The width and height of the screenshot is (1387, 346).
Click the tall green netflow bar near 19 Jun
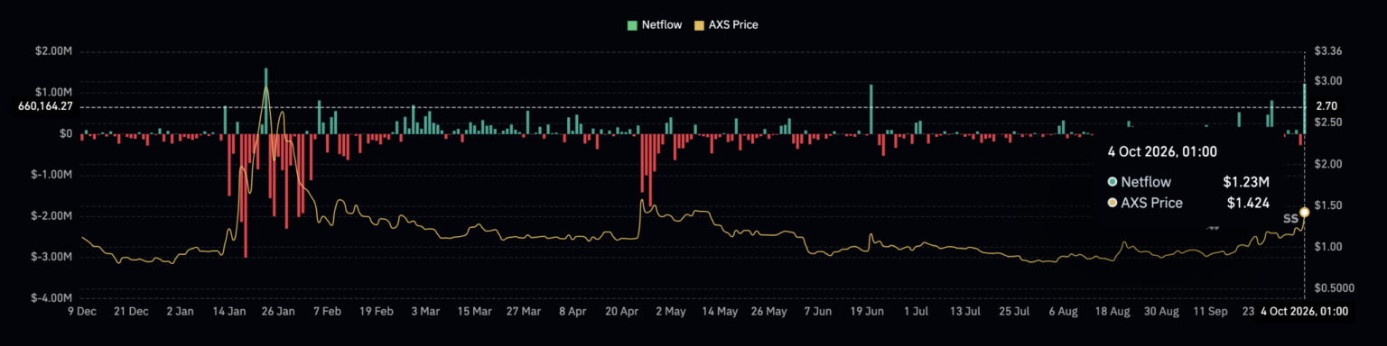(x=871, y=109)
